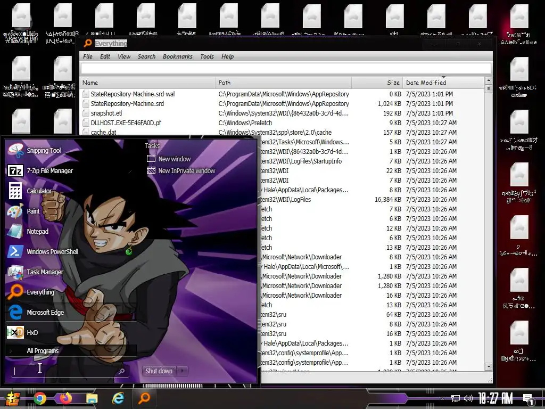Click scroll up arrow in results list
The height and width of the screenshot is (409, 545).
[x=489, y=81]
